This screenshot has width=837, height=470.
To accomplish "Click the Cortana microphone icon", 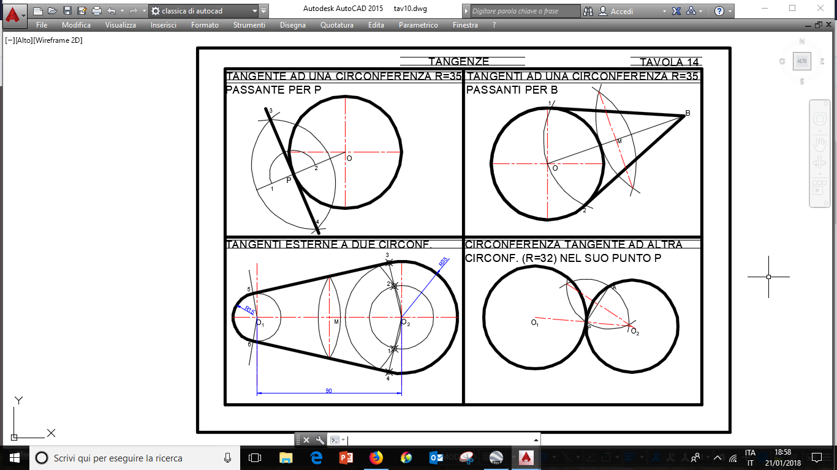I will click(227, 458).
